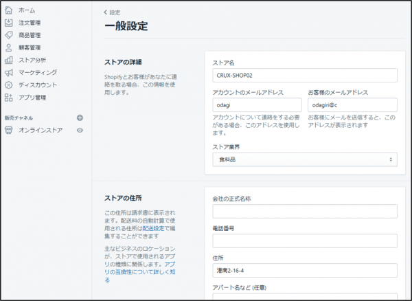The width and height of the screenshot is (412, 301).
Task: Click the marketing megaphone icon
Action: [x=9, y=73]
